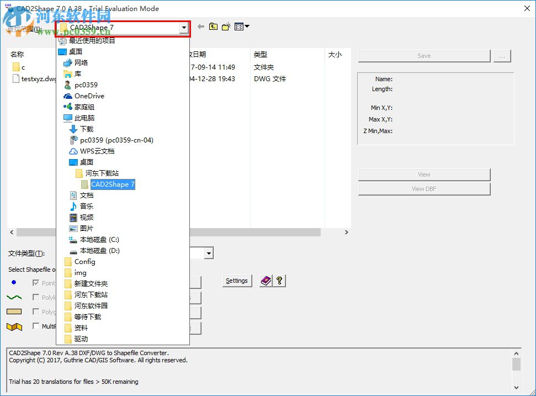536x396 pixels.
Task: Open the 文件类型 file type dropdown
Action: (x=208, y=253)
